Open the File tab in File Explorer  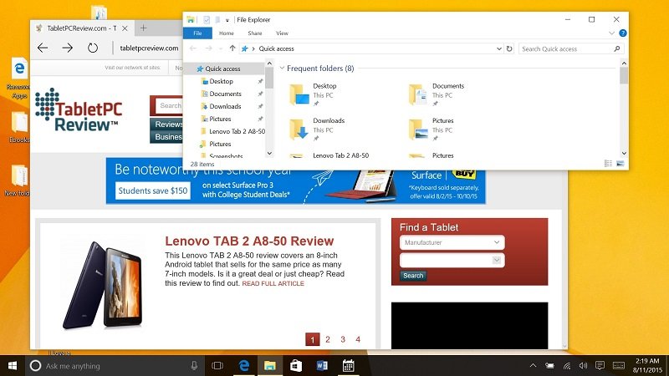[197, 33]
